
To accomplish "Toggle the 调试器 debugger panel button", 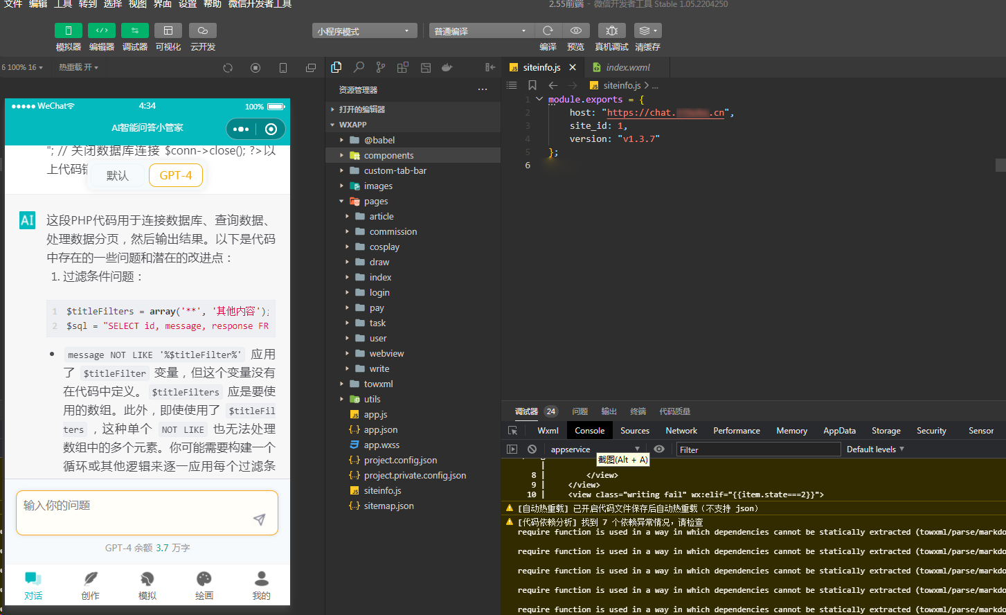I will click(135, 30).
